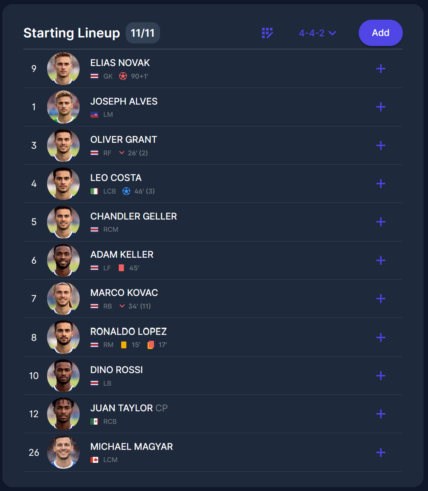Click the 11/11 lineup count badge

(x=143, y=33)
